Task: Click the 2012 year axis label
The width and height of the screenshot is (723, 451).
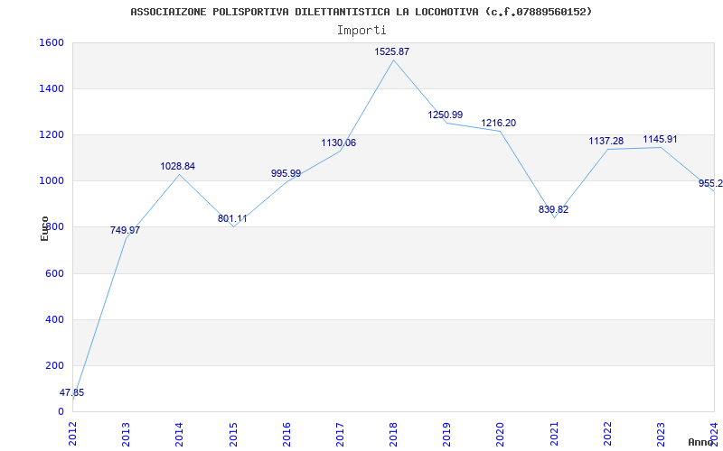Action: click(73, 434)
